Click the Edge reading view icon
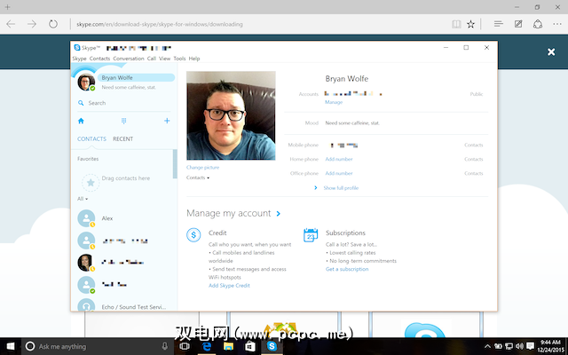The height and width of the screenshot is (355, 568). tap(456, 24)
